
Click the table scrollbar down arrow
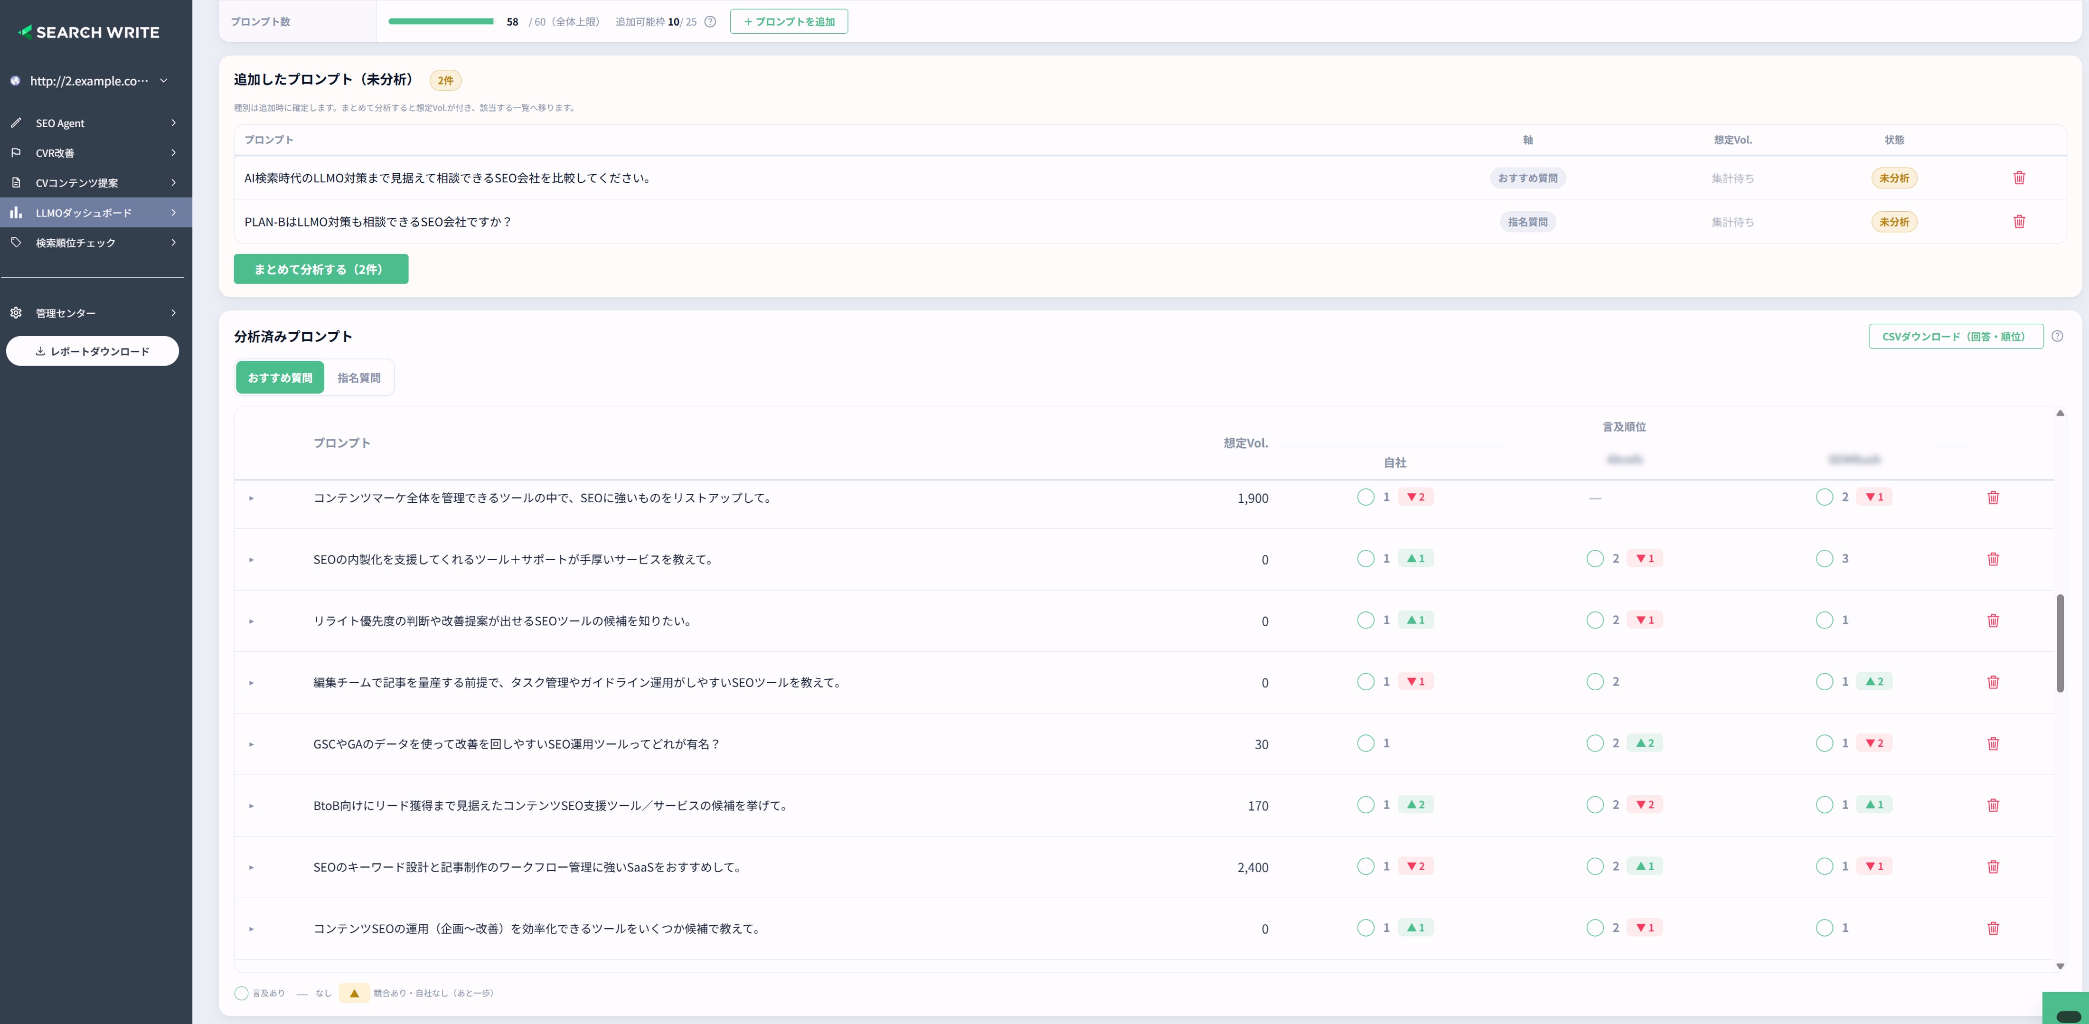click(x=2060, y=967)
